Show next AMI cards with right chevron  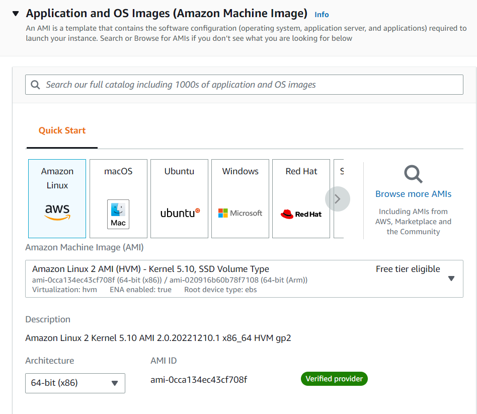point(337,199)
